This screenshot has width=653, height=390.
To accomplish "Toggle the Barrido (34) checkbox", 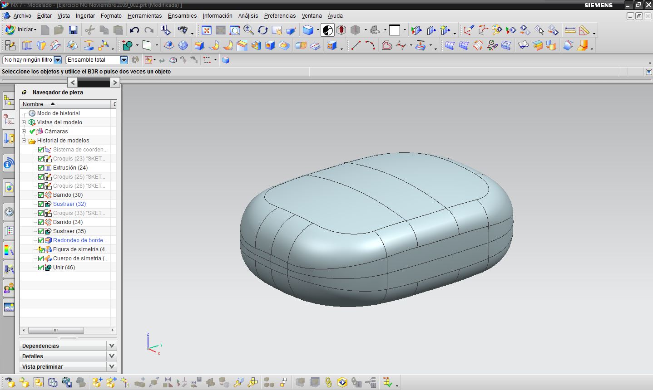I will coord(41,222).
